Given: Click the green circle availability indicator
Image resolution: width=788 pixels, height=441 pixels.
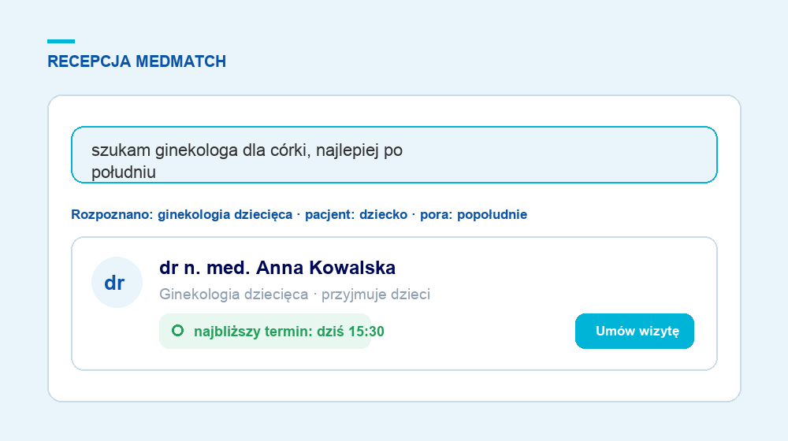Looking at the screenshot, I should (177, 331).
